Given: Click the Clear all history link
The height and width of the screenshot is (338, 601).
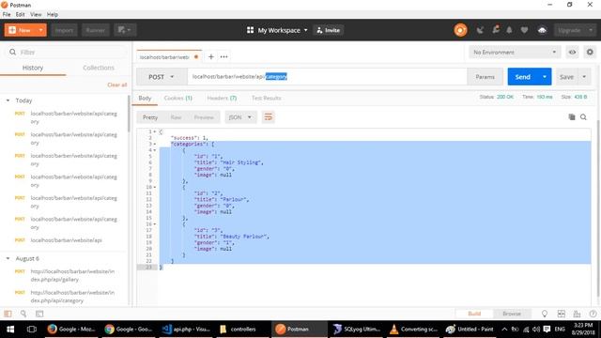Looking at the screenshot, I should tap(116, 84).
